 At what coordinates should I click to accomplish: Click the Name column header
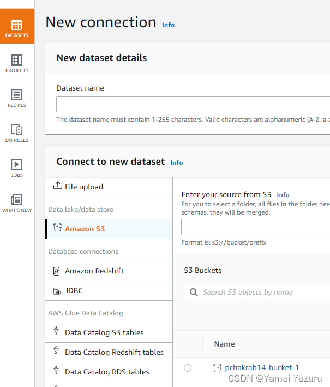pyautogui.click(x=224, y=344)
